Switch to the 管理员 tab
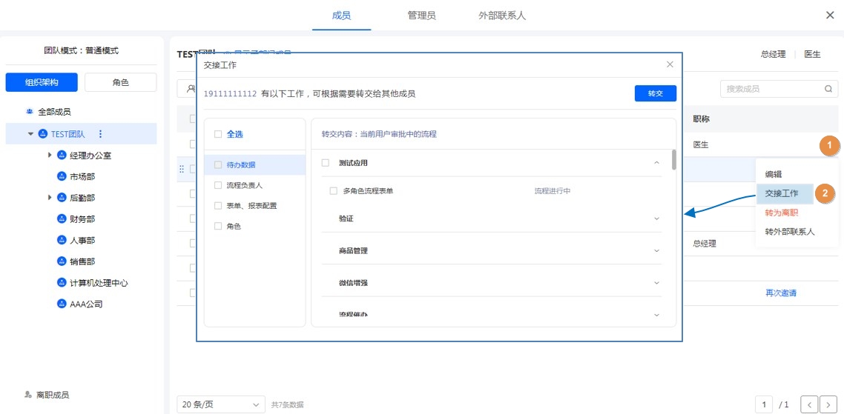This screenshot has height=414, width=844. [x=421, y=15]
